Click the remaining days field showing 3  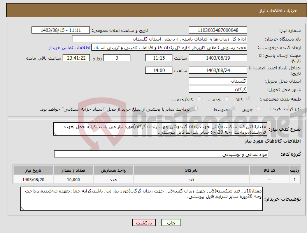117,58
